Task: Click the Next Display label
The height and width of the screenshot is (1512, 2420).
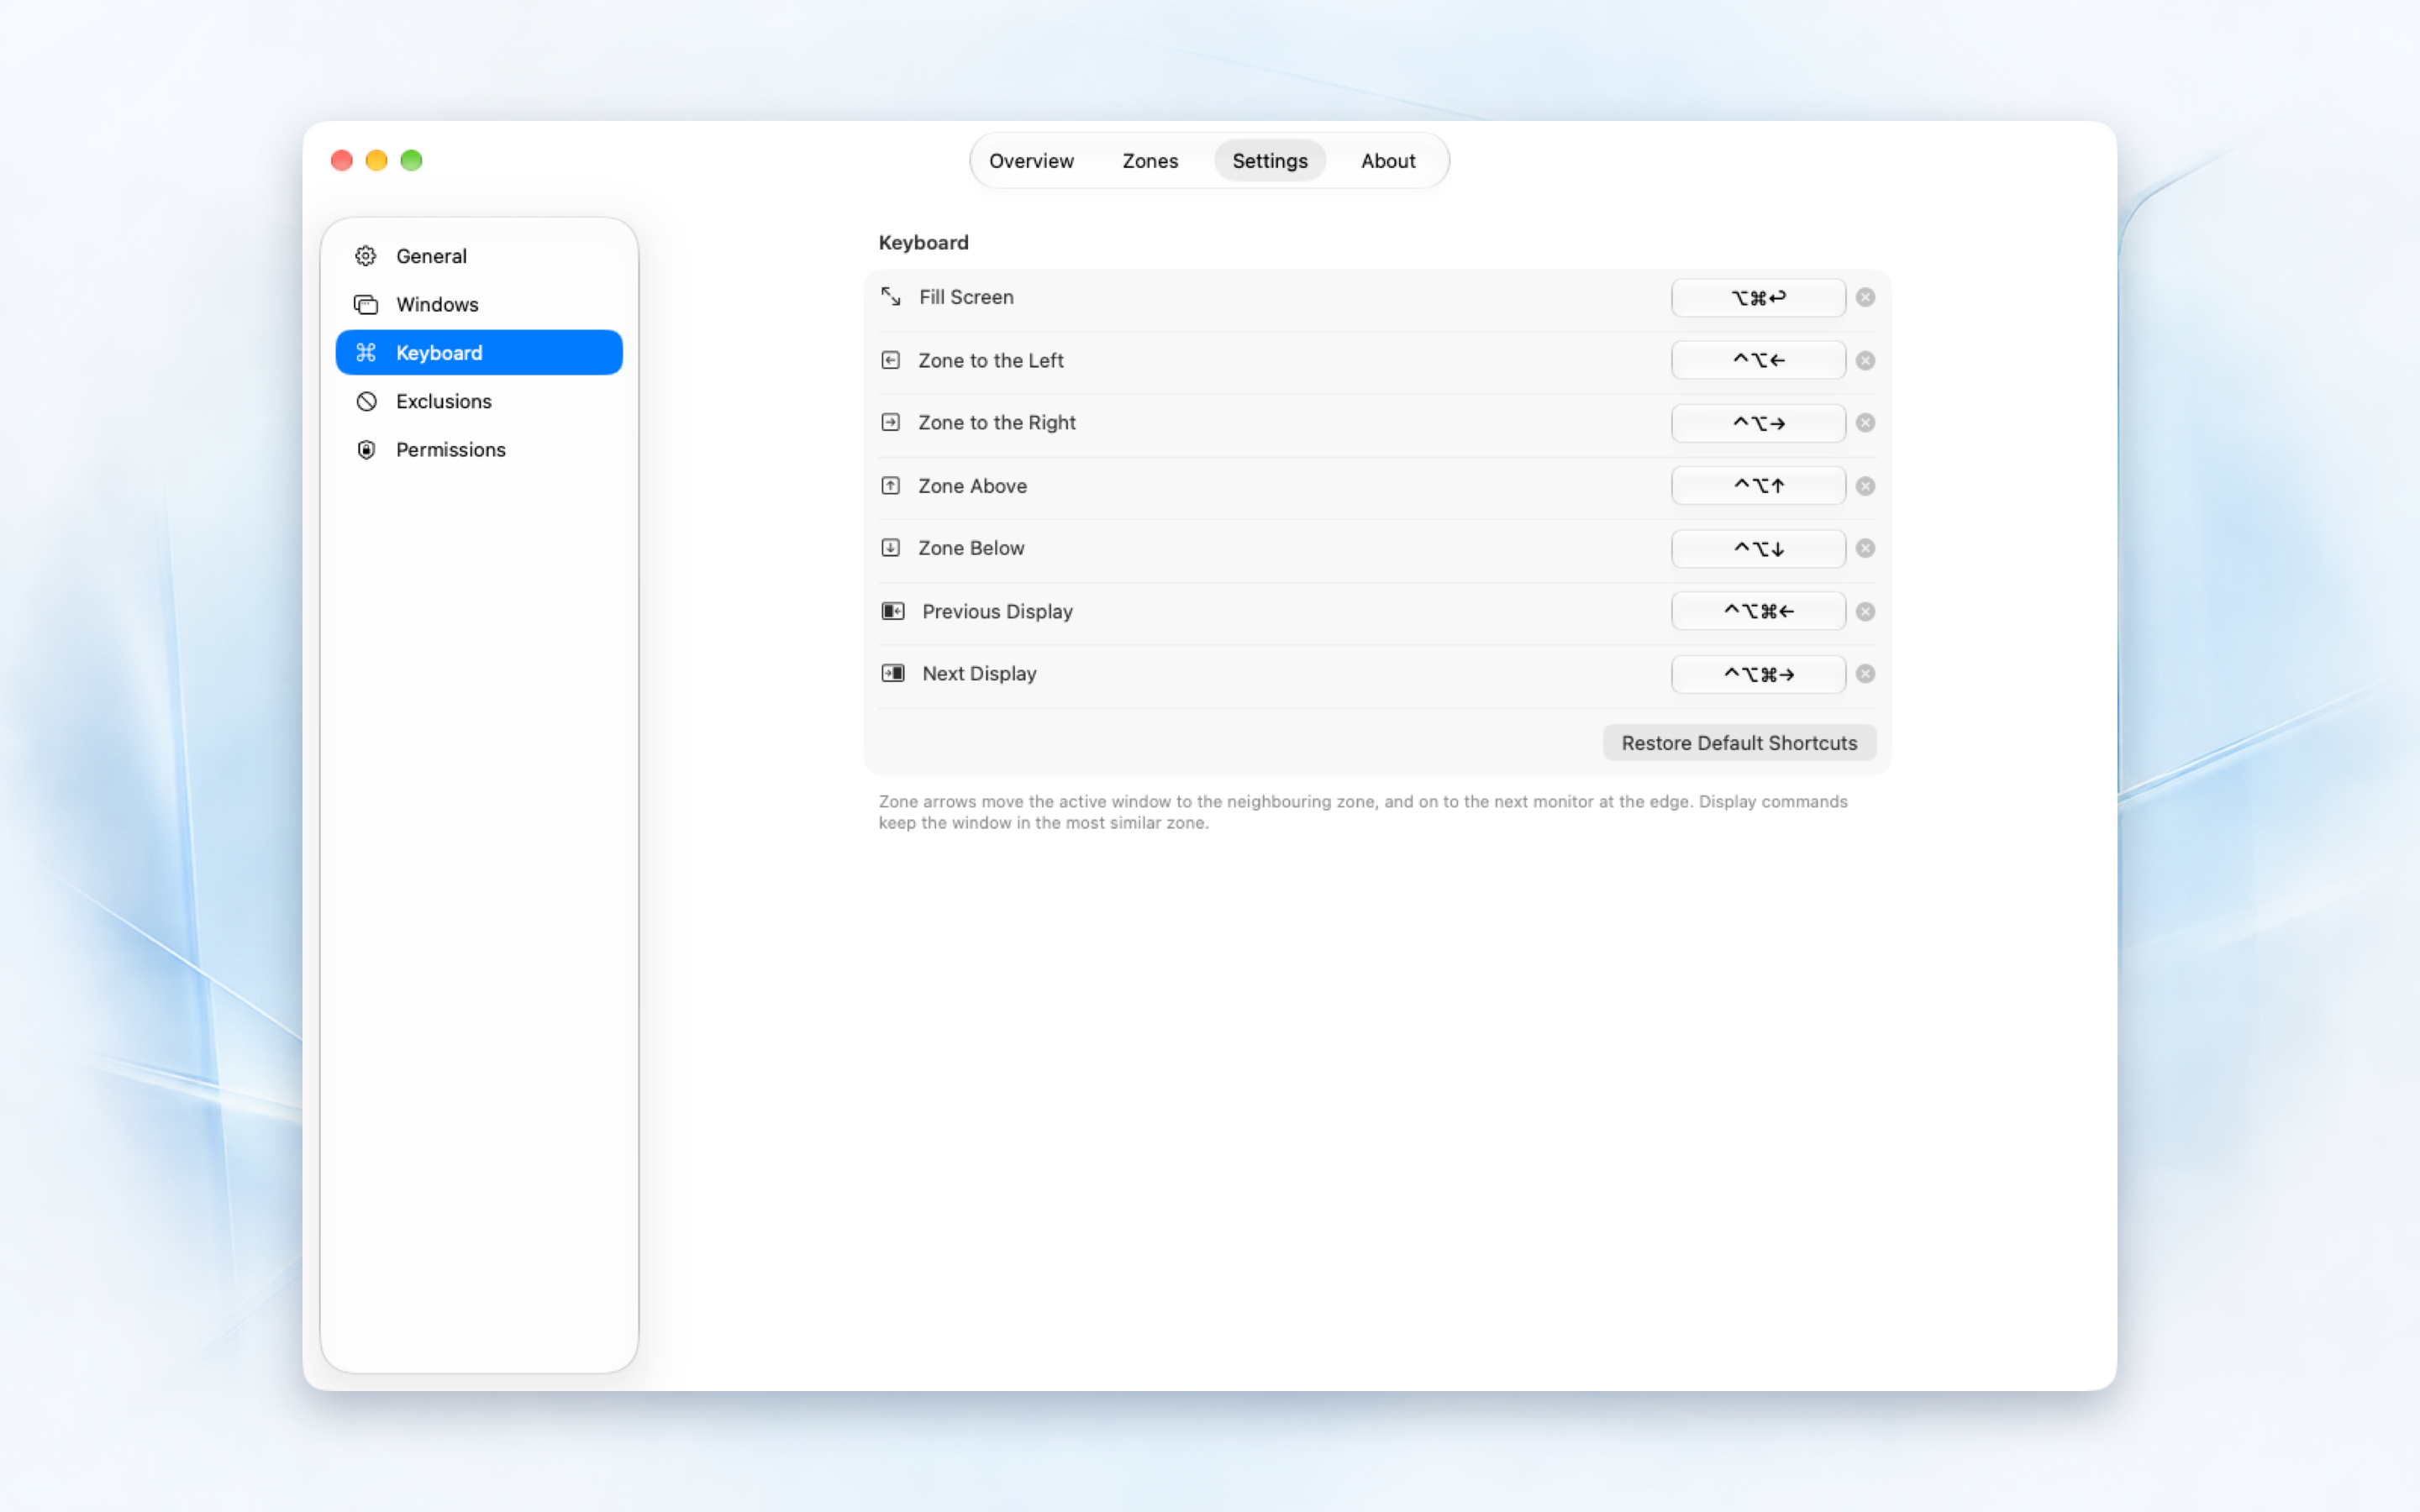Action: pyautogui.click(x=979, y=673)
